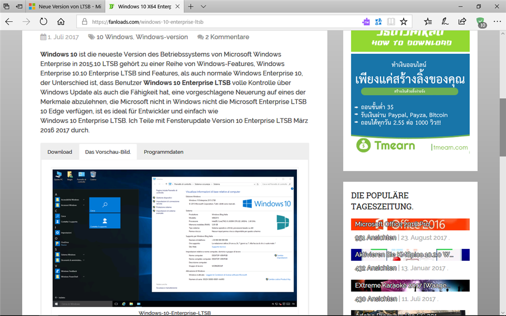Switch to Neue Version von LTSB tab

65,6
